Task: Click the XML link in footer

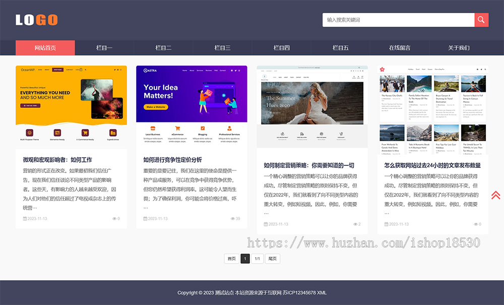Action: [x=322, y=293]
